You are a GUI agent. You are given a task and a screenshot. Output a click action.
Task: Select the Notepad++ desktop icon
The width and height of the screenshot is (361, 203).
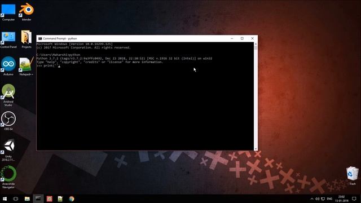27,67
